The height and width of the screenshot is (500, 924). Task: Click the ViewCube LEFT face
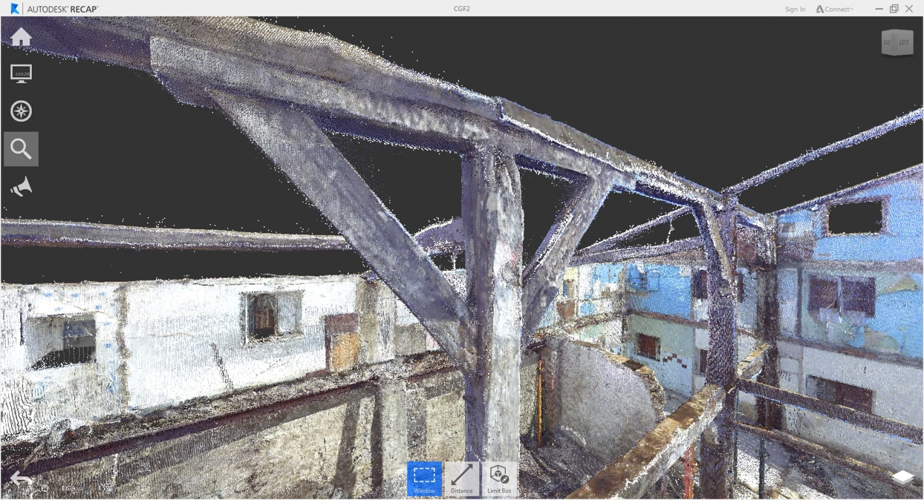[x=903, y=42]
